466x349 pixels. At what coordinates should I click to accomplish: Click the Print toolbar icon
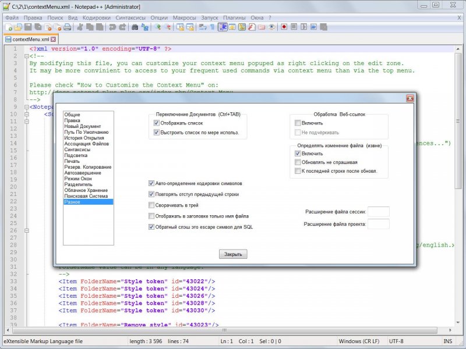[68, 27]
